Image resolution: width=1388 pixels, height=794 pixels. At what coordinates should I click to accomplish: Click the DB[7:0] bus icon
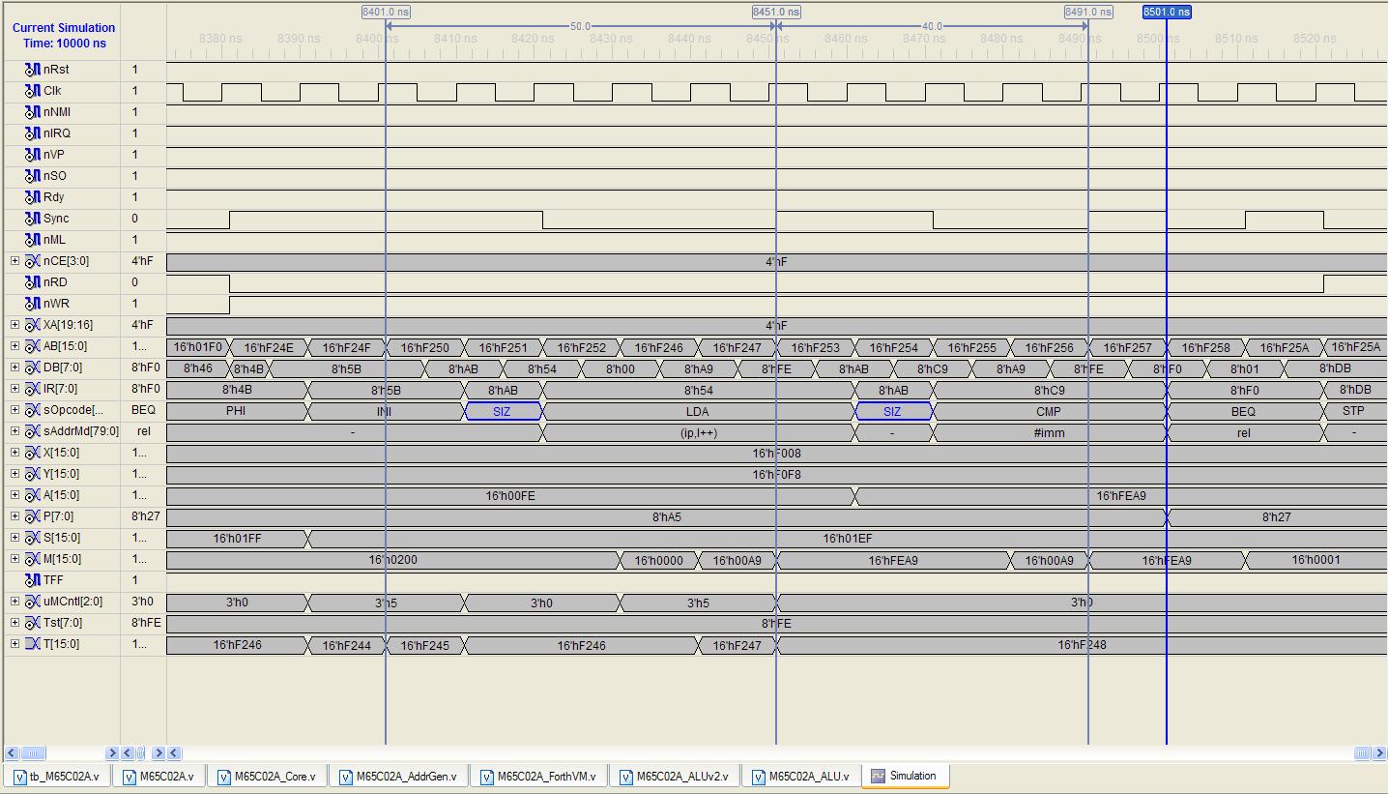coord(33,368)
